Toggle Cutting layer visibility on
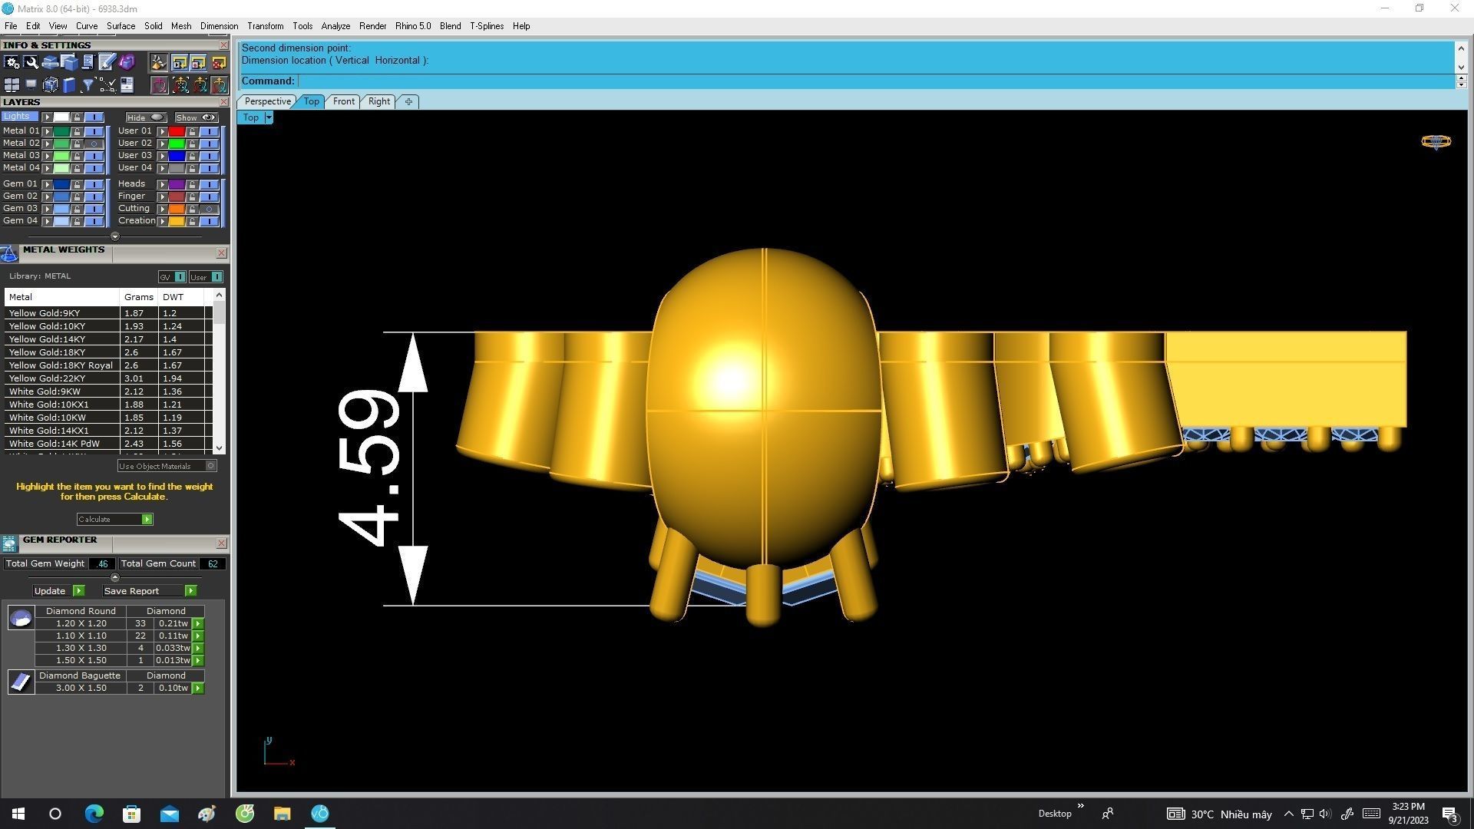This screenshot has width=1474, height=829. pos(209,209)
